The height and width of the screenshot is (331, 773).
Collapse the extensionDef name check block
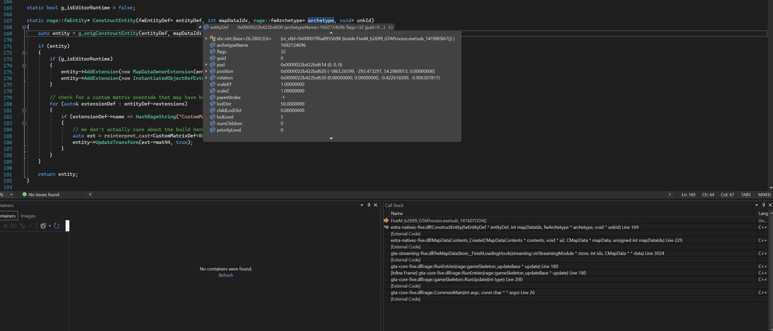click(24, 123)
